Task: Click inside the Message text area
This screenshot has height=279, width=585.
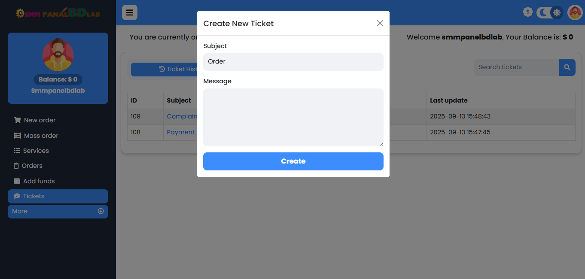Action: [x=293, y=117]
